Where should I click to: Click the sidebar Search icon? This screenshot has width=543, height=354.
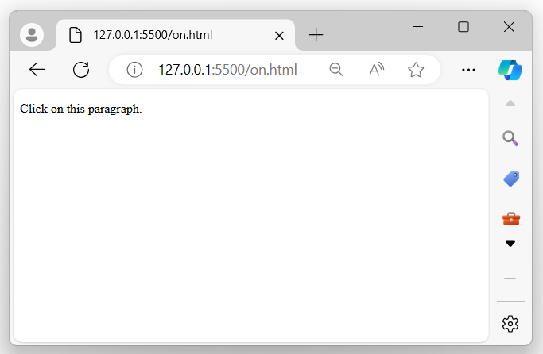(510, 139)
